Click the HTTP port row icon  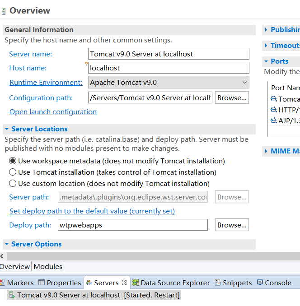click(x=274, y=110)
